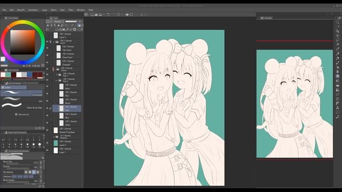Select the Eyedropper tool
This screenshot has height=192, width=342.
pos(337,49)
